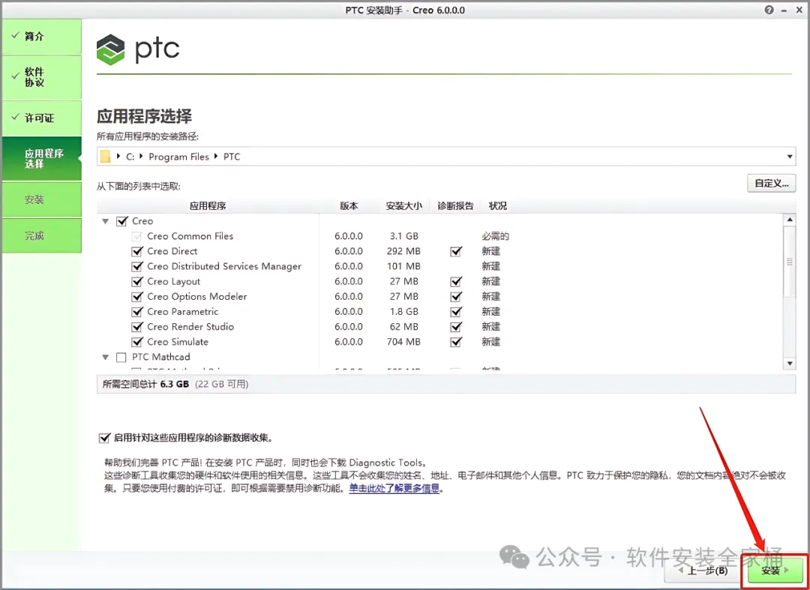
Task: Select the PTC Mathcad row label
Action: (x=161, y=357)
